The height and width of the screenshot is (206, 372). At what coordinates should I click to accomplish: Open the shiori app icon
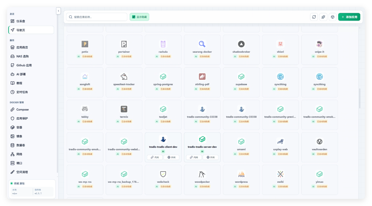tap(280, 44)
